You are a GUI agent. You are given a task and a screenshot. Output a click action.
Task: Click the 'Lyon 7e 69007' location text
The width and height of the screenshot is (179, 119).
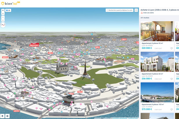coord(147,107)
